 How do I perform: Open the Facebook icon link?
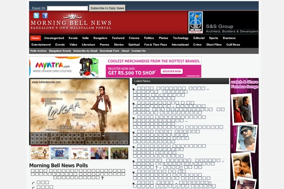click(x=45, y=16)
